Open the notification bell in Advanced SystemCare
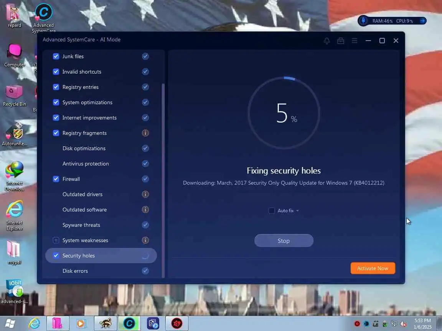 coord(327,41)
